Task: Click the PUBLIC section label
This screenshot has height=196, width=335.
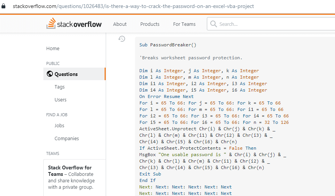Action: 53,63
